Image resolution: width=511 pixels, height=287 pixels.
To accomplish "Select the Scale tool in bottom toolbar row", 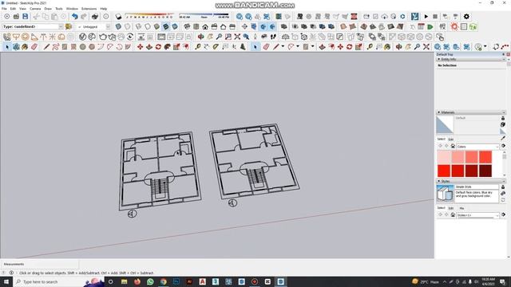I will click(x=176, y=47).
